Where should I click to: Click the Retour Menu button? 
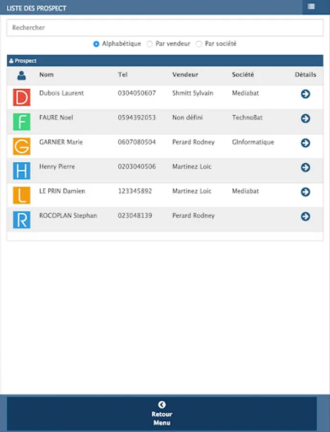[162, 414]
